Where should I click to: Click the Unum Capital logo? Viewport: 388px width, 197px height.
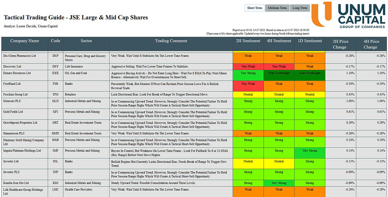348,15
